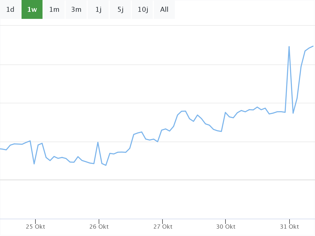This screenshot has width=315, height=236.
Task: Show All historical data
Action: point(164,10)
